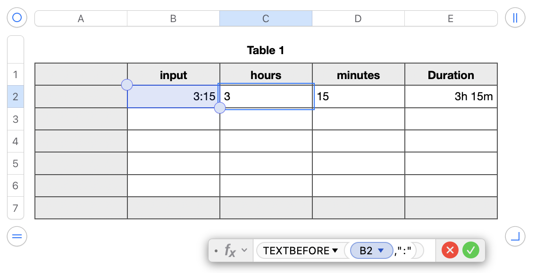Select row 2 header
The width and height of the screenshot is (536, 273).
[x=16, y=97]
